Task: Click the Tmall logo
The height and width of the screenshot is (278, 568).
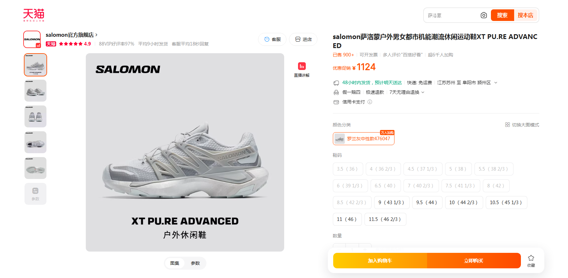Action: (34, 15)
